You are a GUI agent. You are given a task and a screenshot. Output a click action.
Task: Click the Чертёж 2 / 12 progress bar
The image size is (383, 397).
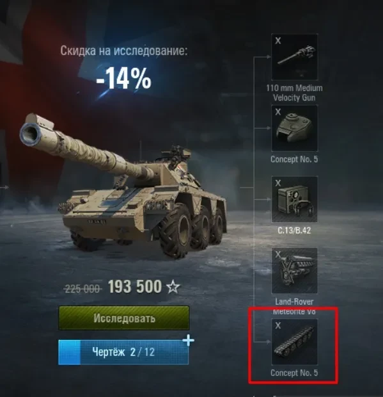tap(123, 352)
